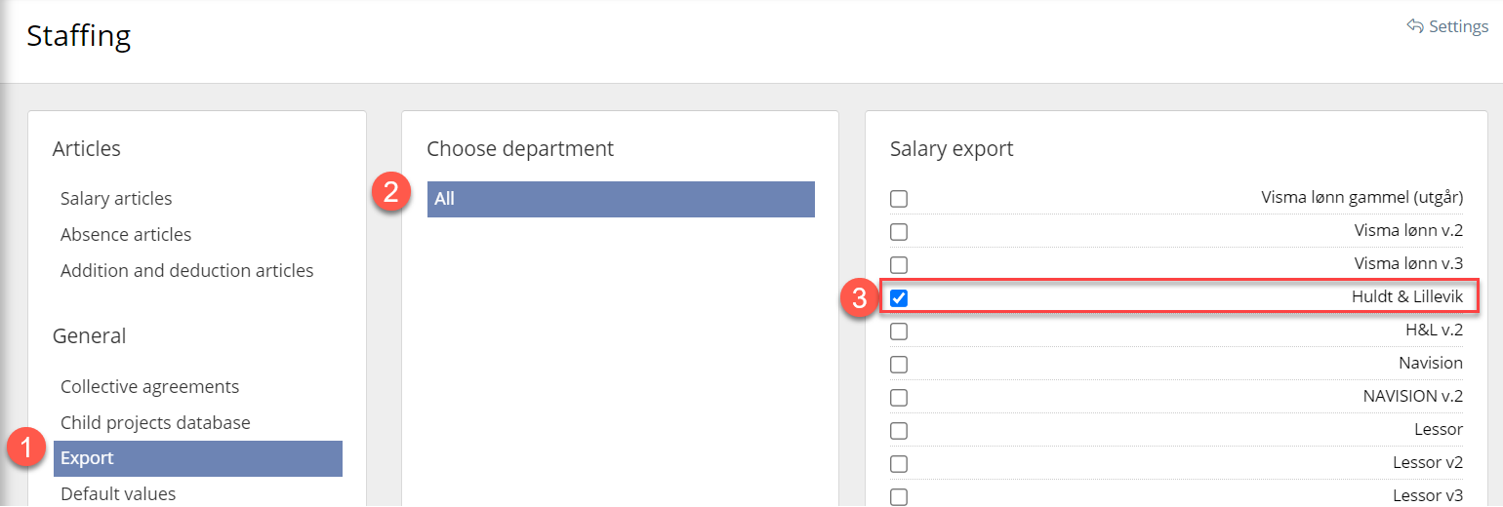
Task: Uncheck the Huldt & Lillevik checkbox
Action: (899, 298)
